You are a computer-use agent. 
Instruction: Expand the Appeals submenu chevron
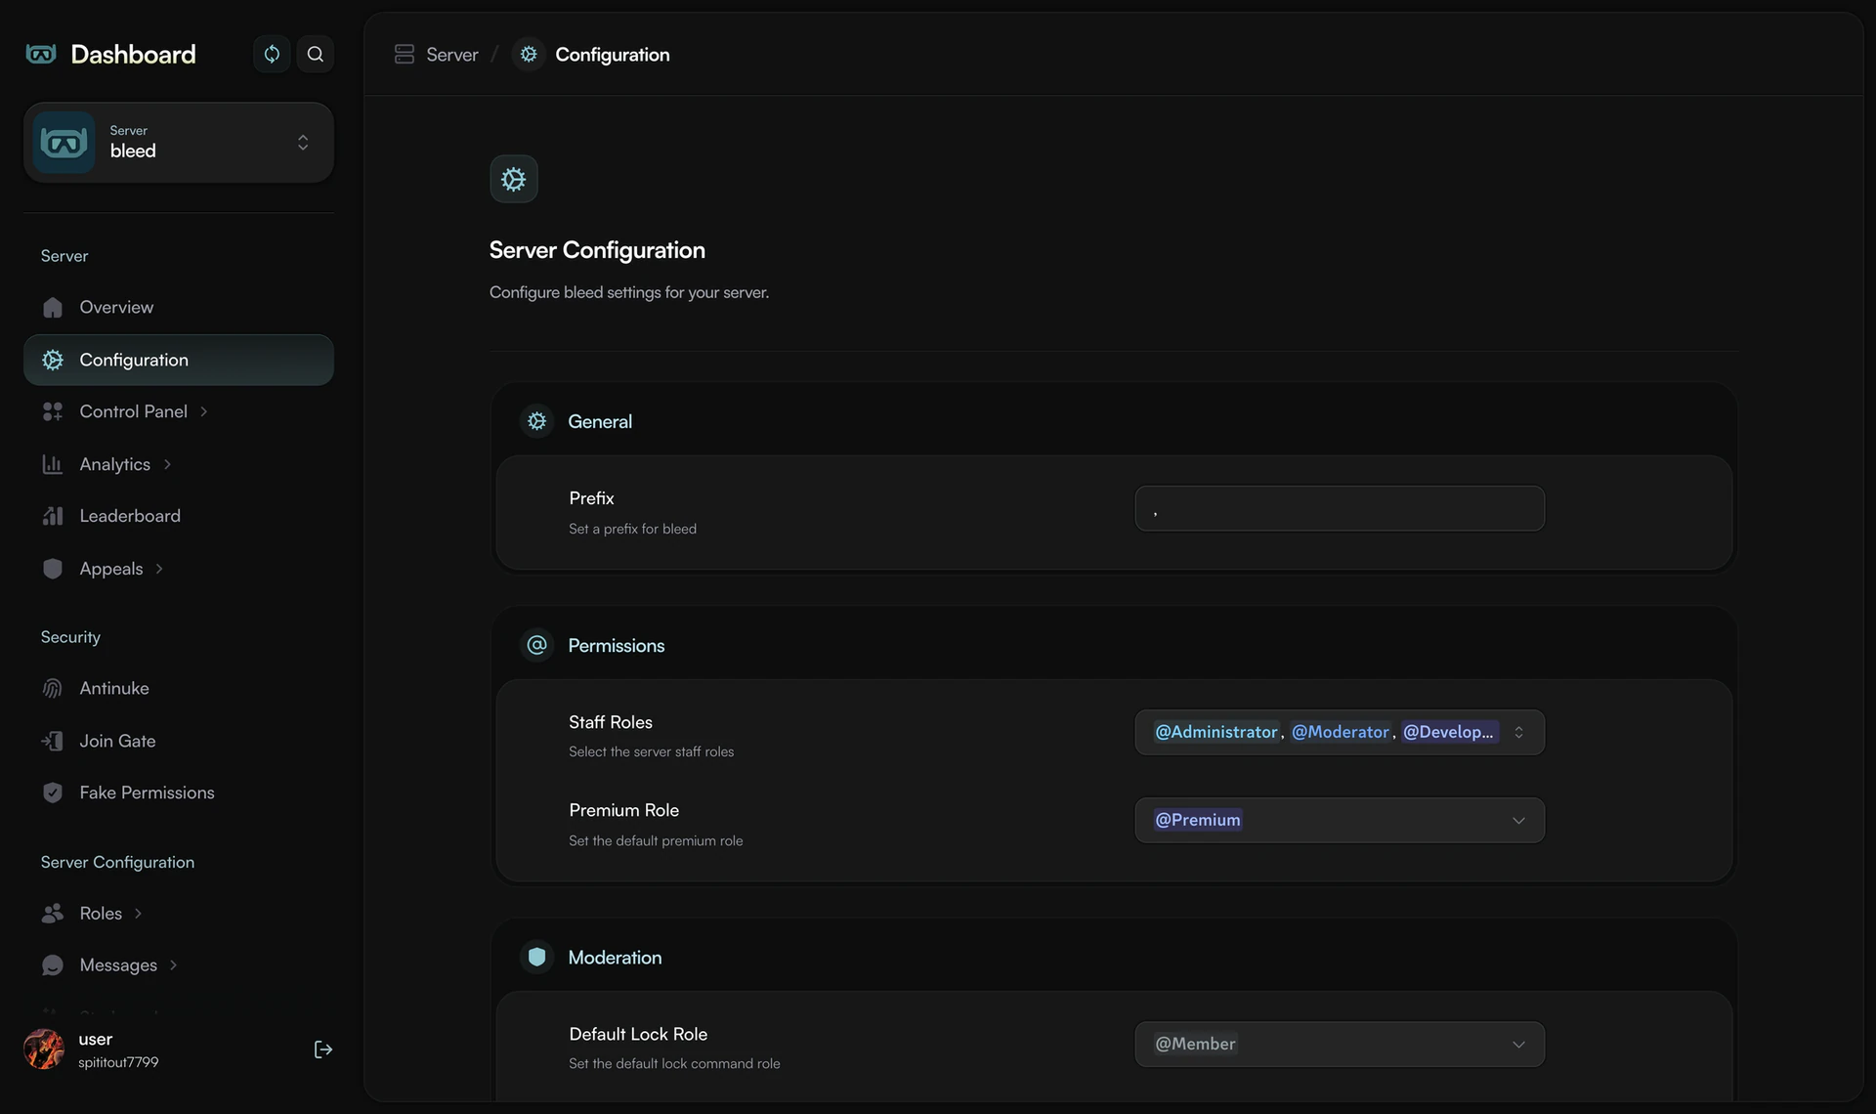159,569
